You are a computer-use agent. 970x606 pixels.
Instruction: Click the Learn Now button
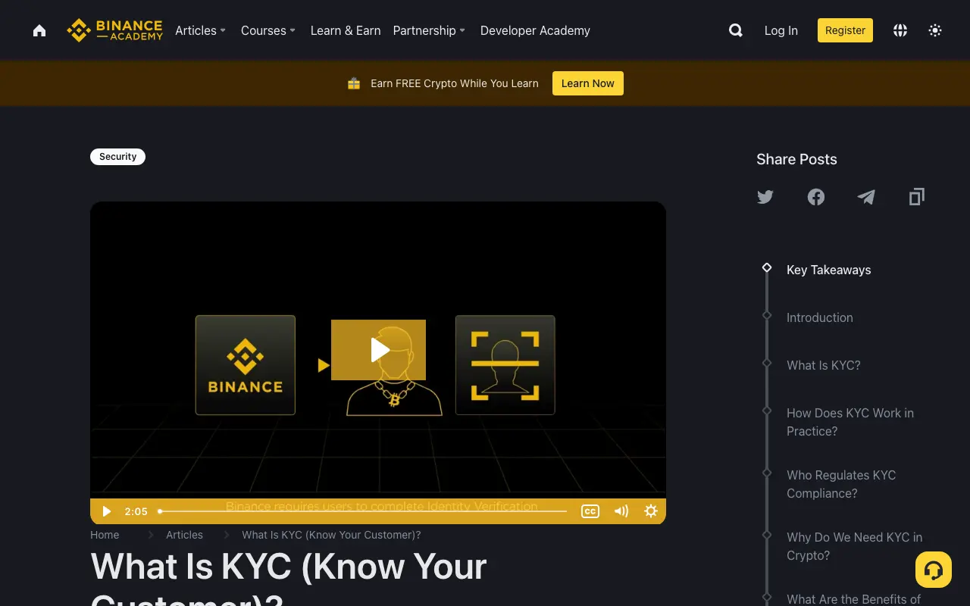point(588,83)
